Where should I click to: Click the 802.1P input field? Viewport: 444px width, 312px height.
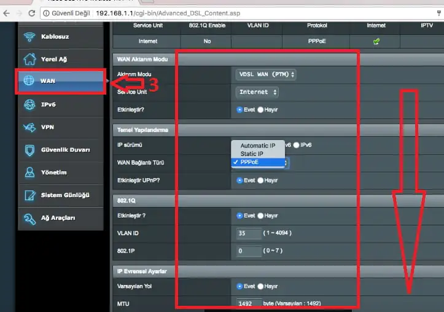(x=249, y=251)
